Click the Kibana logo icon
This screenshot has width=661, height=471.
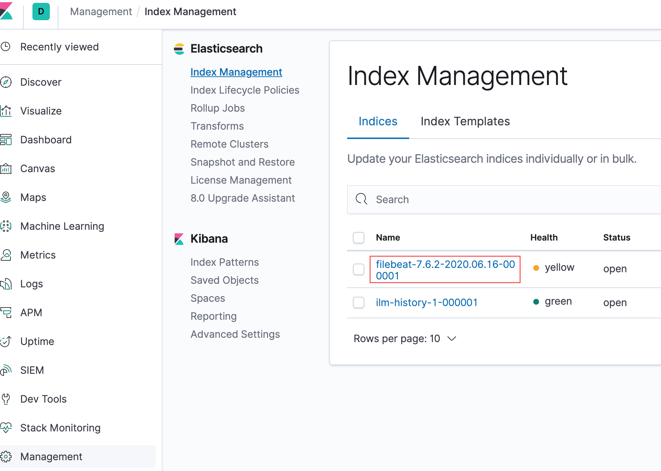(x=5, y=11)
